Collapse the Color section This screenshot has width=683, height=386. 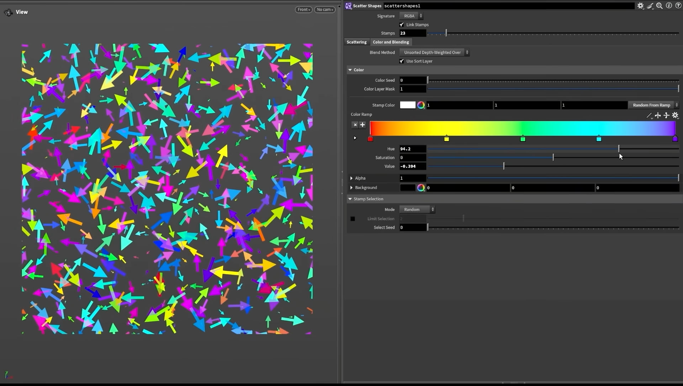click(350, 70)
